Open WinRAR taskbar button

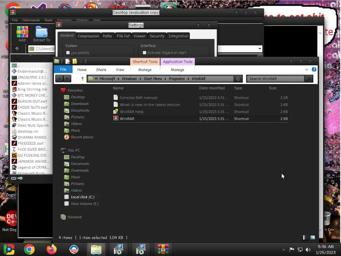click(x=163, y=249)
